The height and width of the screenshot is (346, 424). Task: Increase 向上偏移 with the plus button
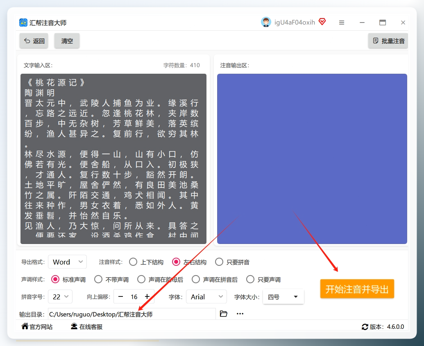147,296
